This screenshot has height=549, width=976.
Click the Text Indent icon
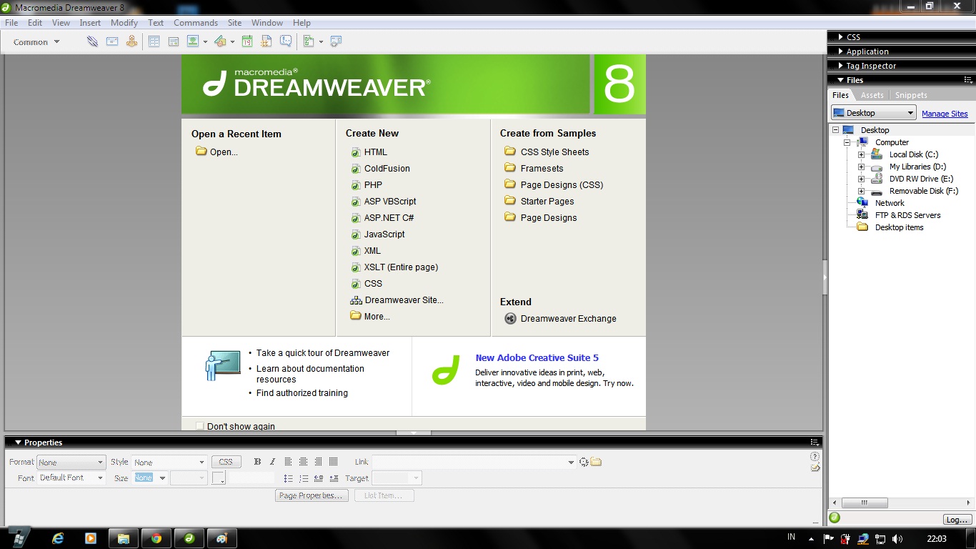[x=334, y=478]
